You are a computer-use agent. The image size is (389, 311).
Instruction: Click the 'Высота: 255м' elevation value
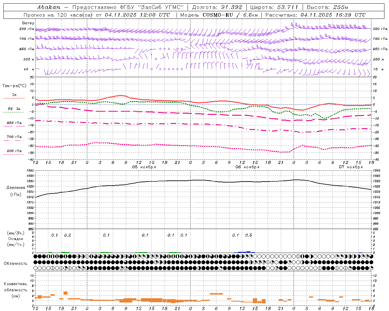coord(327,7)
